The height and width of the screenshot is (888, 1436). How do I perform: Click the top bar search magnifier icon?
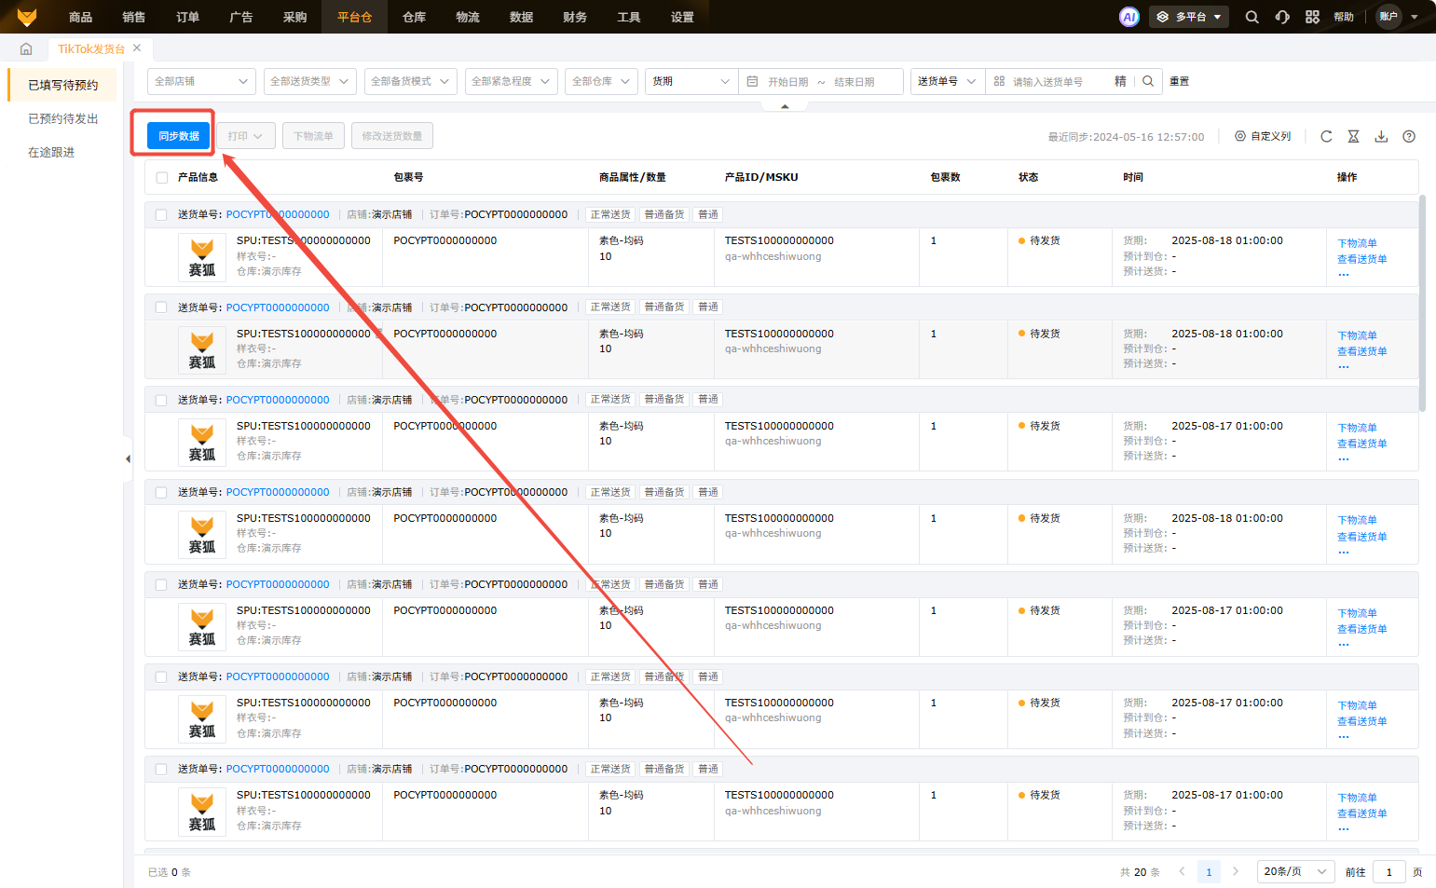coord(1251,17)
